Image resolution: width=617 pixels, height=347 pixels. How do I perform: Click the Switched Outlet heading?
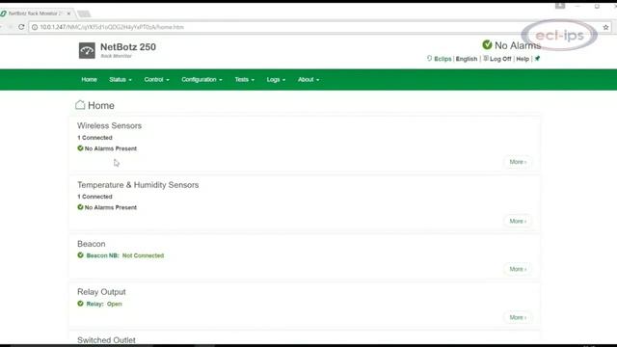pos(106,340)
